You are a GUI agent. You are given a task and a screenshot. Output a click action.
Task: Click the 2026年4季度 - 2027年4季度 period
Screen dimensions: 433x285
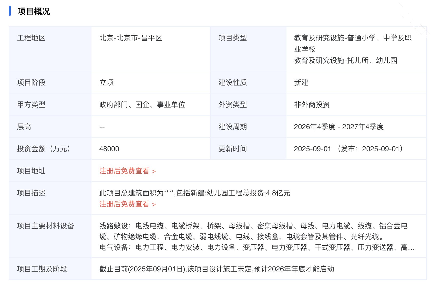[338, 127]
